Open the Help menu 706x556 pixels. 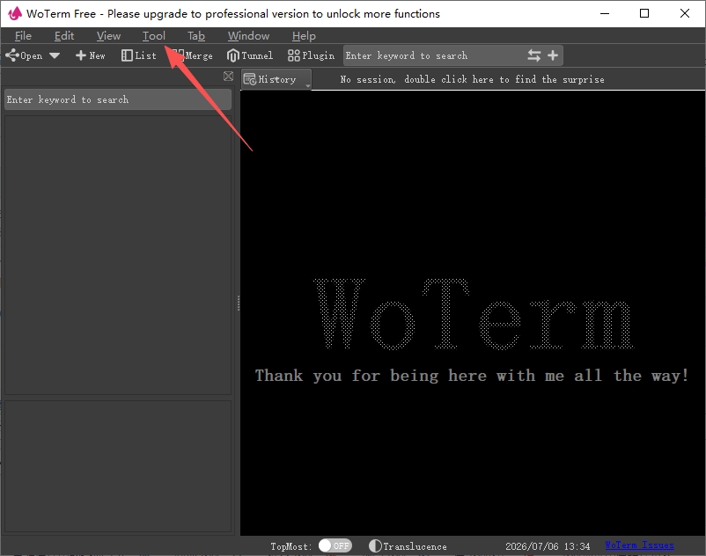[304, 35]
